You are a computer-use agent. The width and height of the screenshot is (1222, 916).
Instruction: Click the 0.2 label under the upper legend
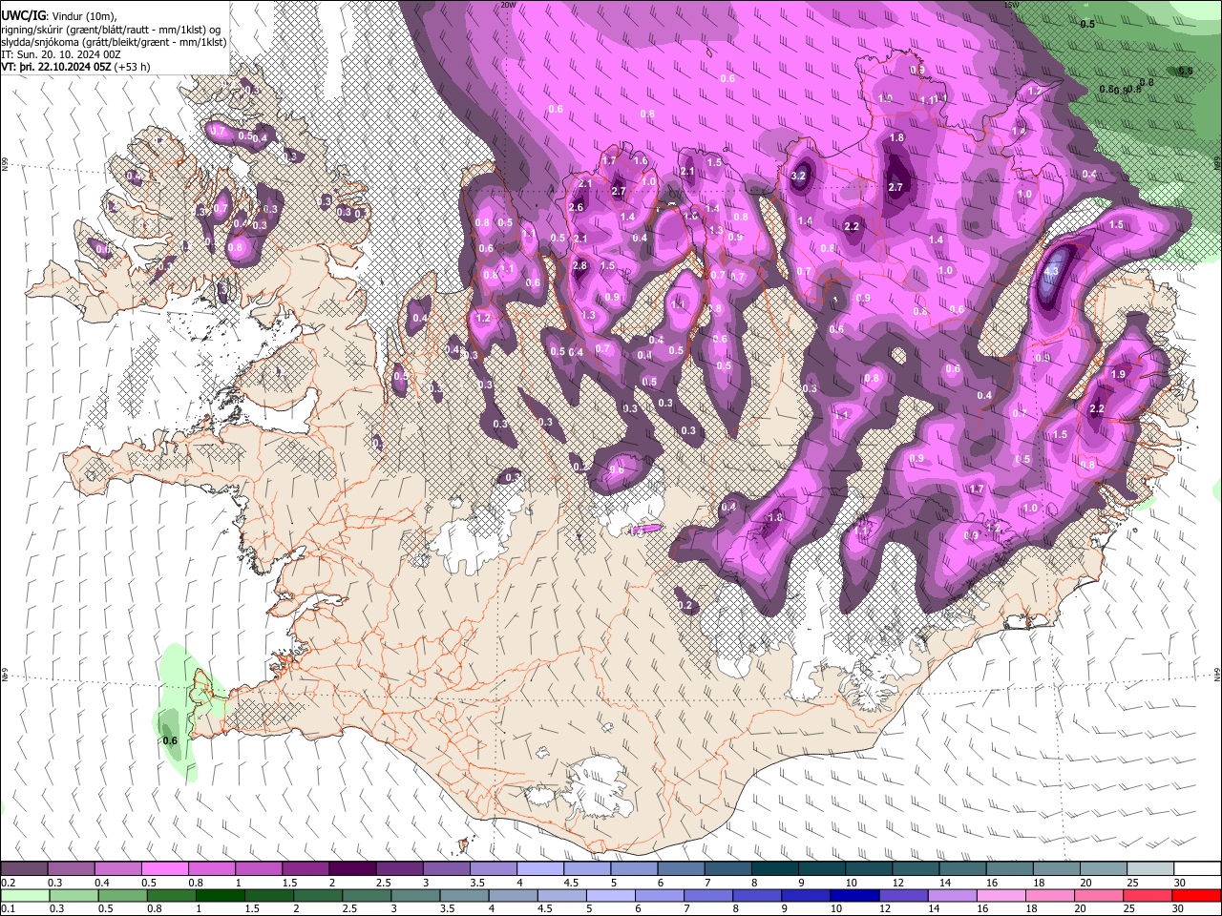pos(9,883)
